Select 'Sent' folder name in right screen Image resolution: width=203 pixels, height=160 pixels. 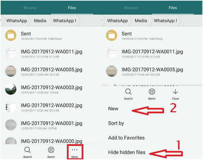(127, 34)
